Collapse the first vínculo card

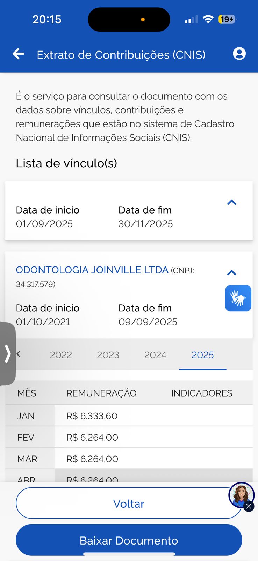[x=231, y=202]
